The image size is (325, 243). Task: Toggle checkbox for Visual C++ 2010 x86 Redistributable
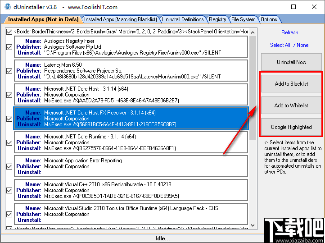point(9,190)
